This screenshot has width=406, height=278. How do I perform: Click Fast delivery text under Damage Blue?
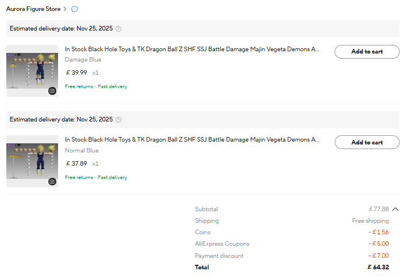click(113, 86)
